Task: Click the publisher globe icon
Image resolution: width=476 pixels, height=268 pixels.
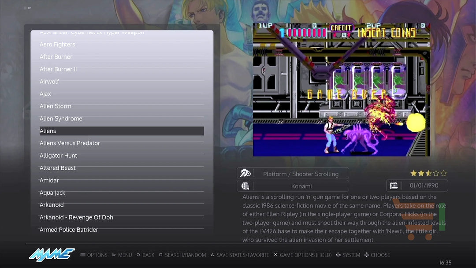Action: [x=245, y=186]
